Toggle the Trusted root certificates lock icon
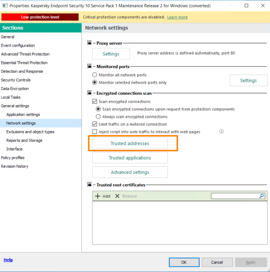This screenshot has width=270, height=272. [x=89, y=185]
